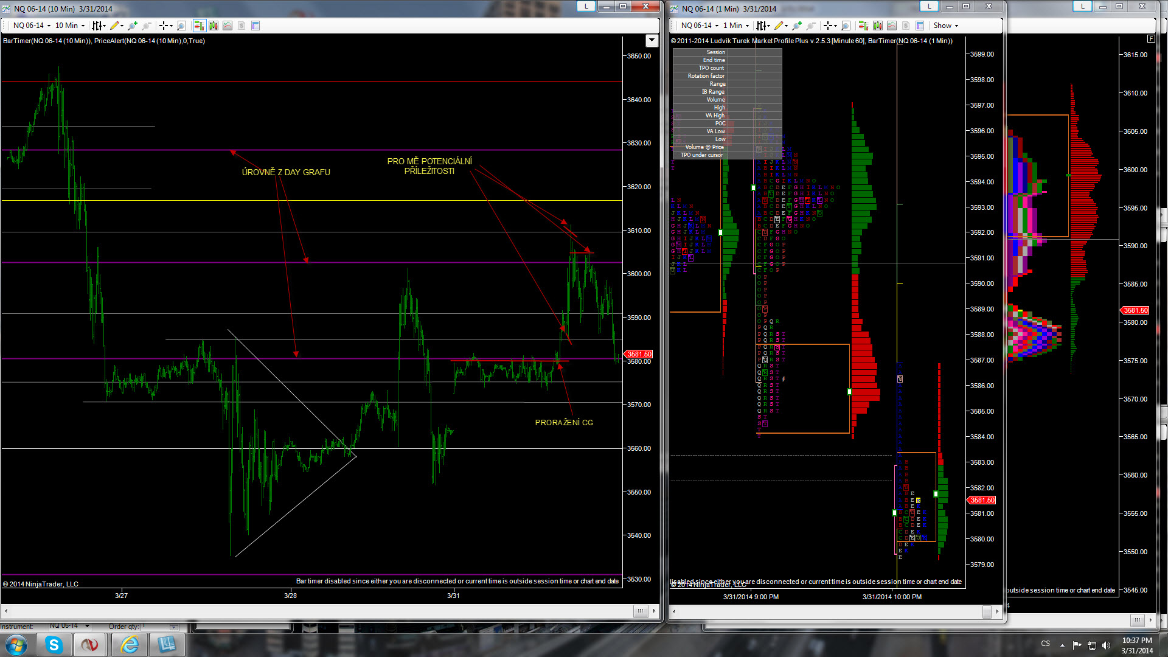The height and width of the screenshot is (657, 1168).
Task: Select the zoom frame tool in 10 Min chart
Action: [x=181, y=26]
